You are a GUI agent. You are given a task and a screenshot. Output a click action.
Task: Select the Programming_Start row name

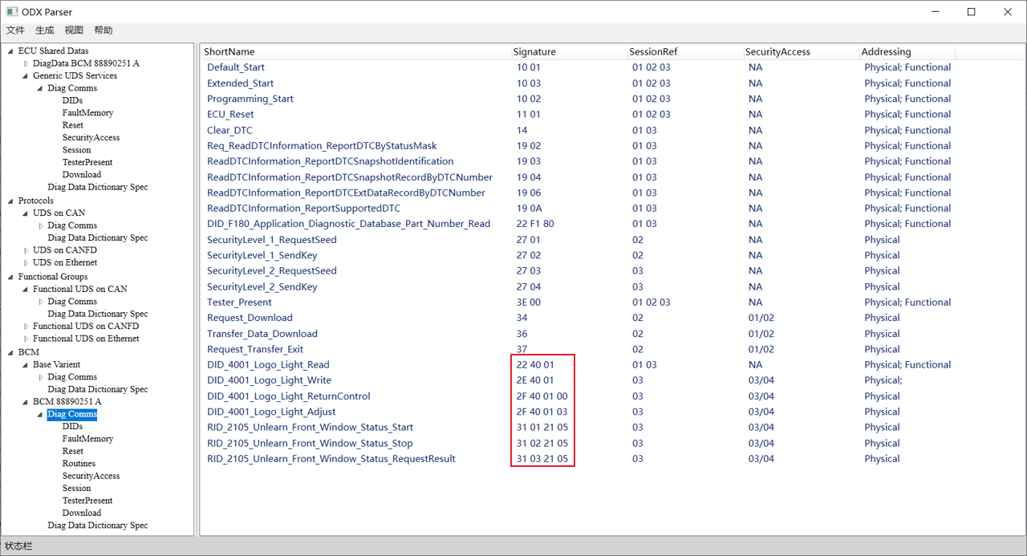[250, 99]
